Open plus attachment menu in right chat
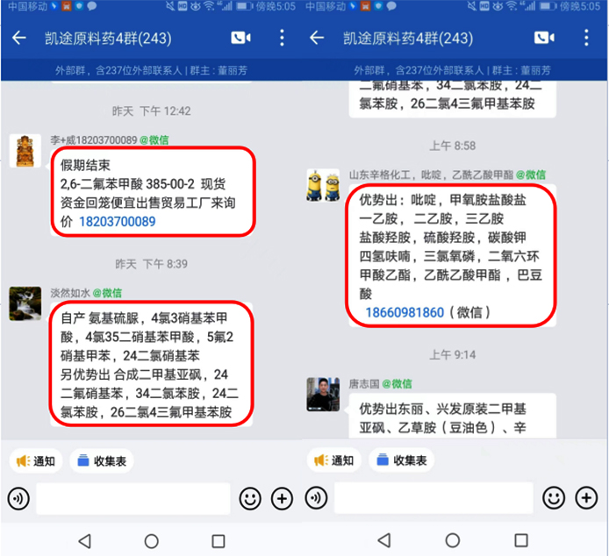Viewport: 609px width, 556px height. click(x=586, y=497)
